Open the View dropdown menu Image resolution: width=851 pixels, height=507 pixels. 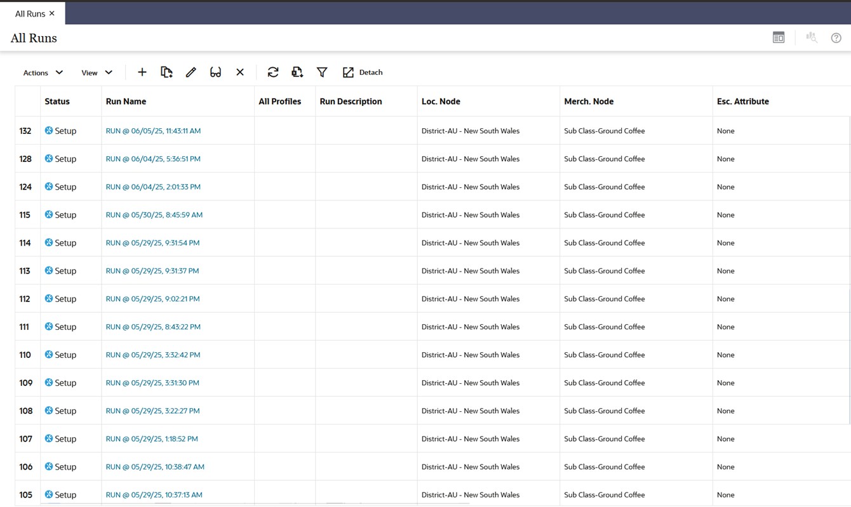tap(97, 72)
